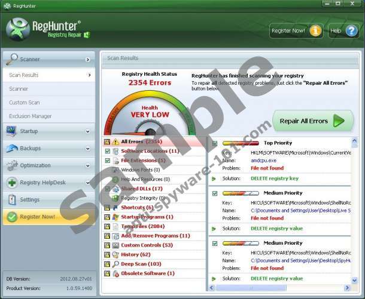Click the Backups icon in sidebar
The height and width of the screenshot is (299, 365).
tap(11, 148)
